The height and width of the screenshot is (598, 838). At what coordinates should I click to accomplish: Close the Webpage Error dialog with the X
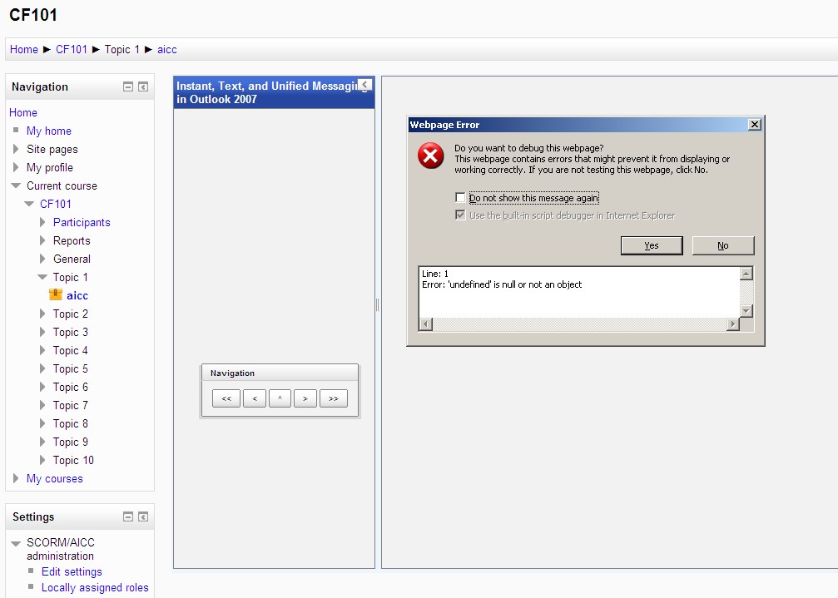click(754, 125)
